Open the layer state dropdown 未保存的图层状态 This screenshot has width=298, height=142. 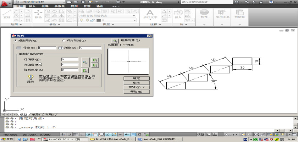pyautogui.click(x=107, y=16)
